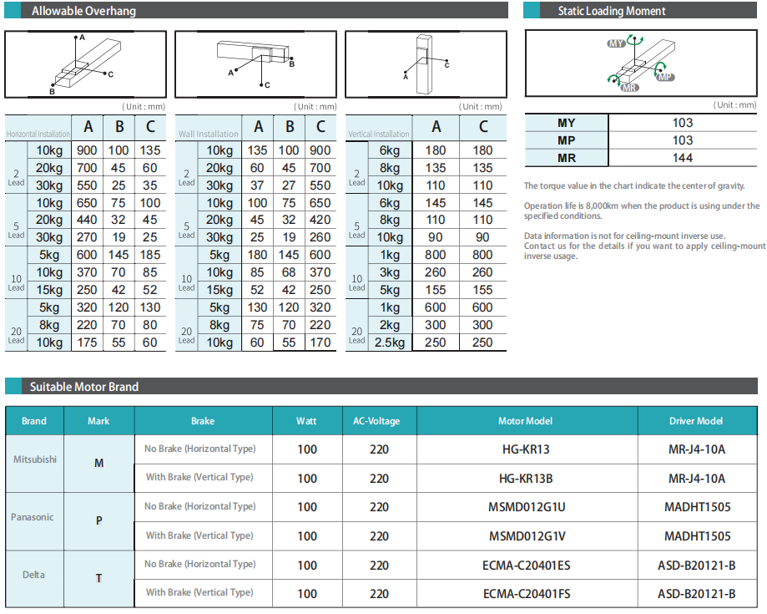Image resolution: width=767 pixels, height=614 pixels.
Task: Select the MSMD012G1U motor model cell
Action: [x=526, y=507]
